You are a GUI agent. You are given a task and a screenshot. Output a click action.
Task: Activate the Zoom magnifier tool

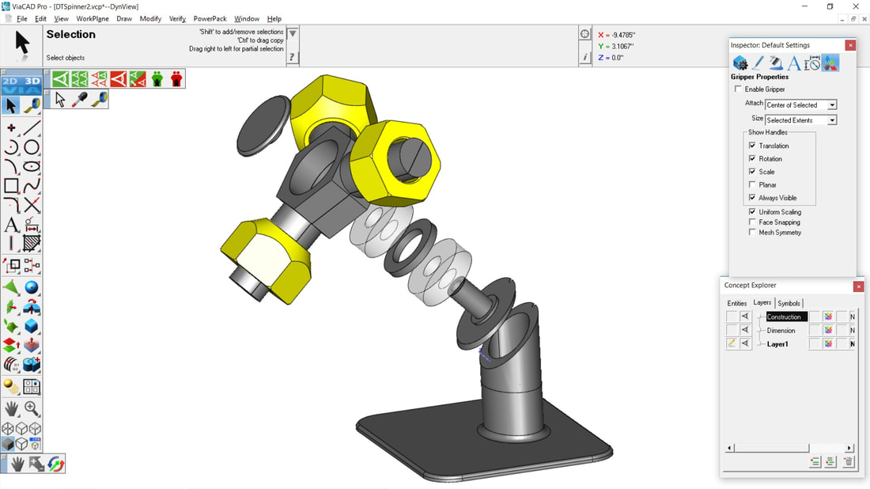pyautogui.click(x=32, y=408)
